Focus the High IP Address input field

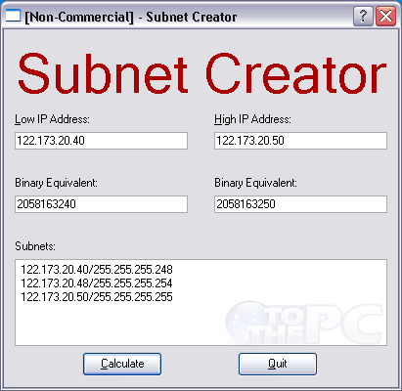(300, 141)
